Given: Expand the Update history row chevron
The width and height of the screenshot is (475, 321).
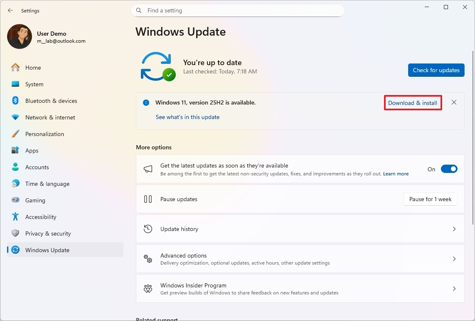Looking at the screenshot, I should pos(454,229).
